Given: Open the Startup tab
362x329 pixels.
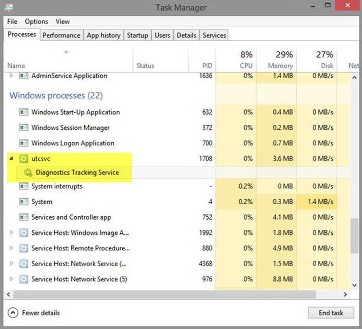Looking at the screenshot, I should pos(137,36).
